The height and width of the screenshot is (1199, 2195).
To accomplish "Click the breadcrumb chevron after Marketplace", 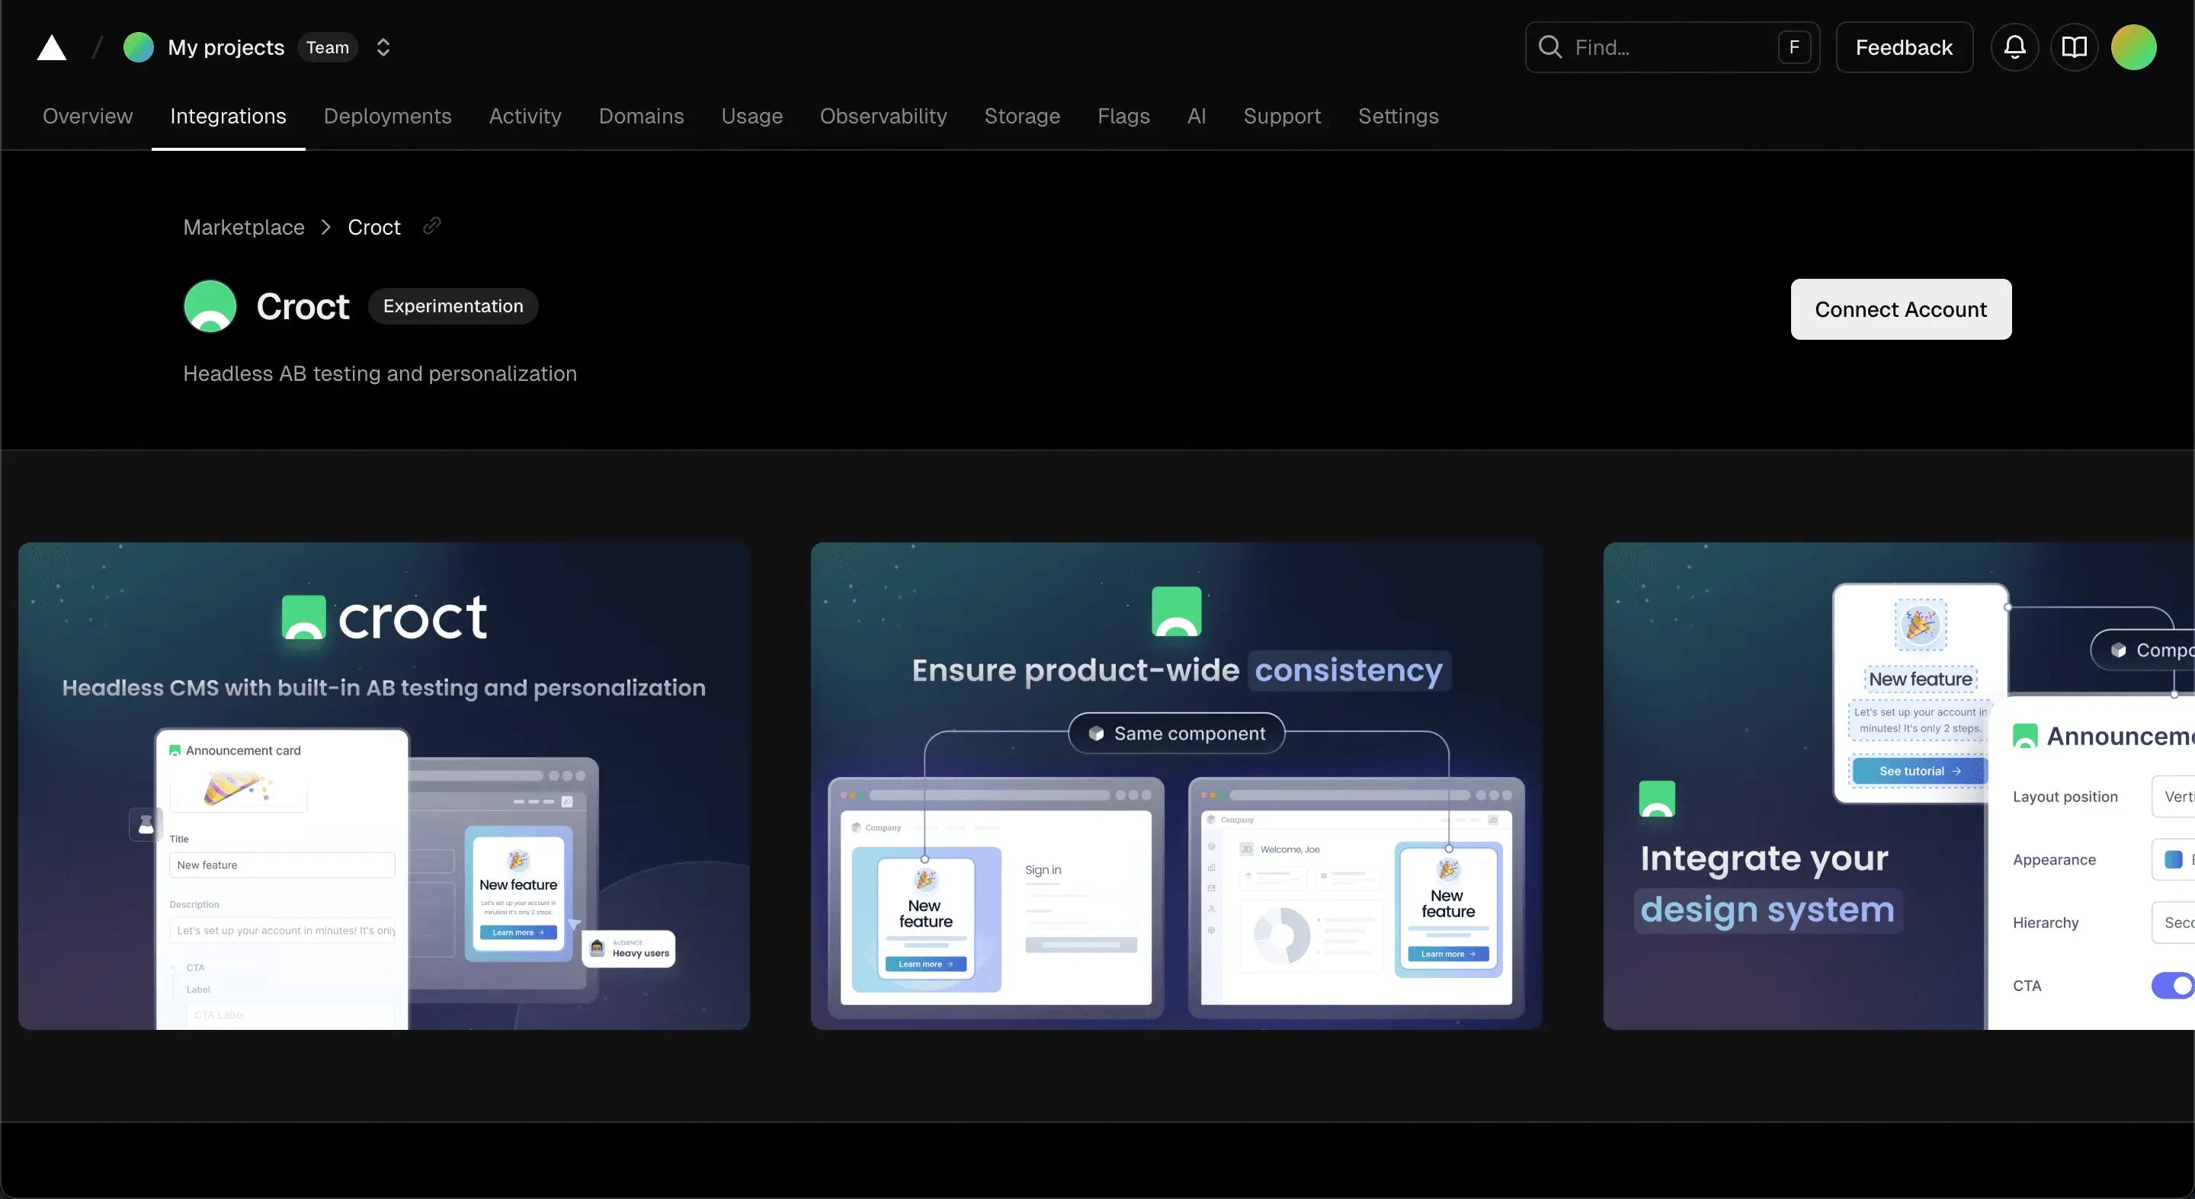I will [x=325, y=227].
